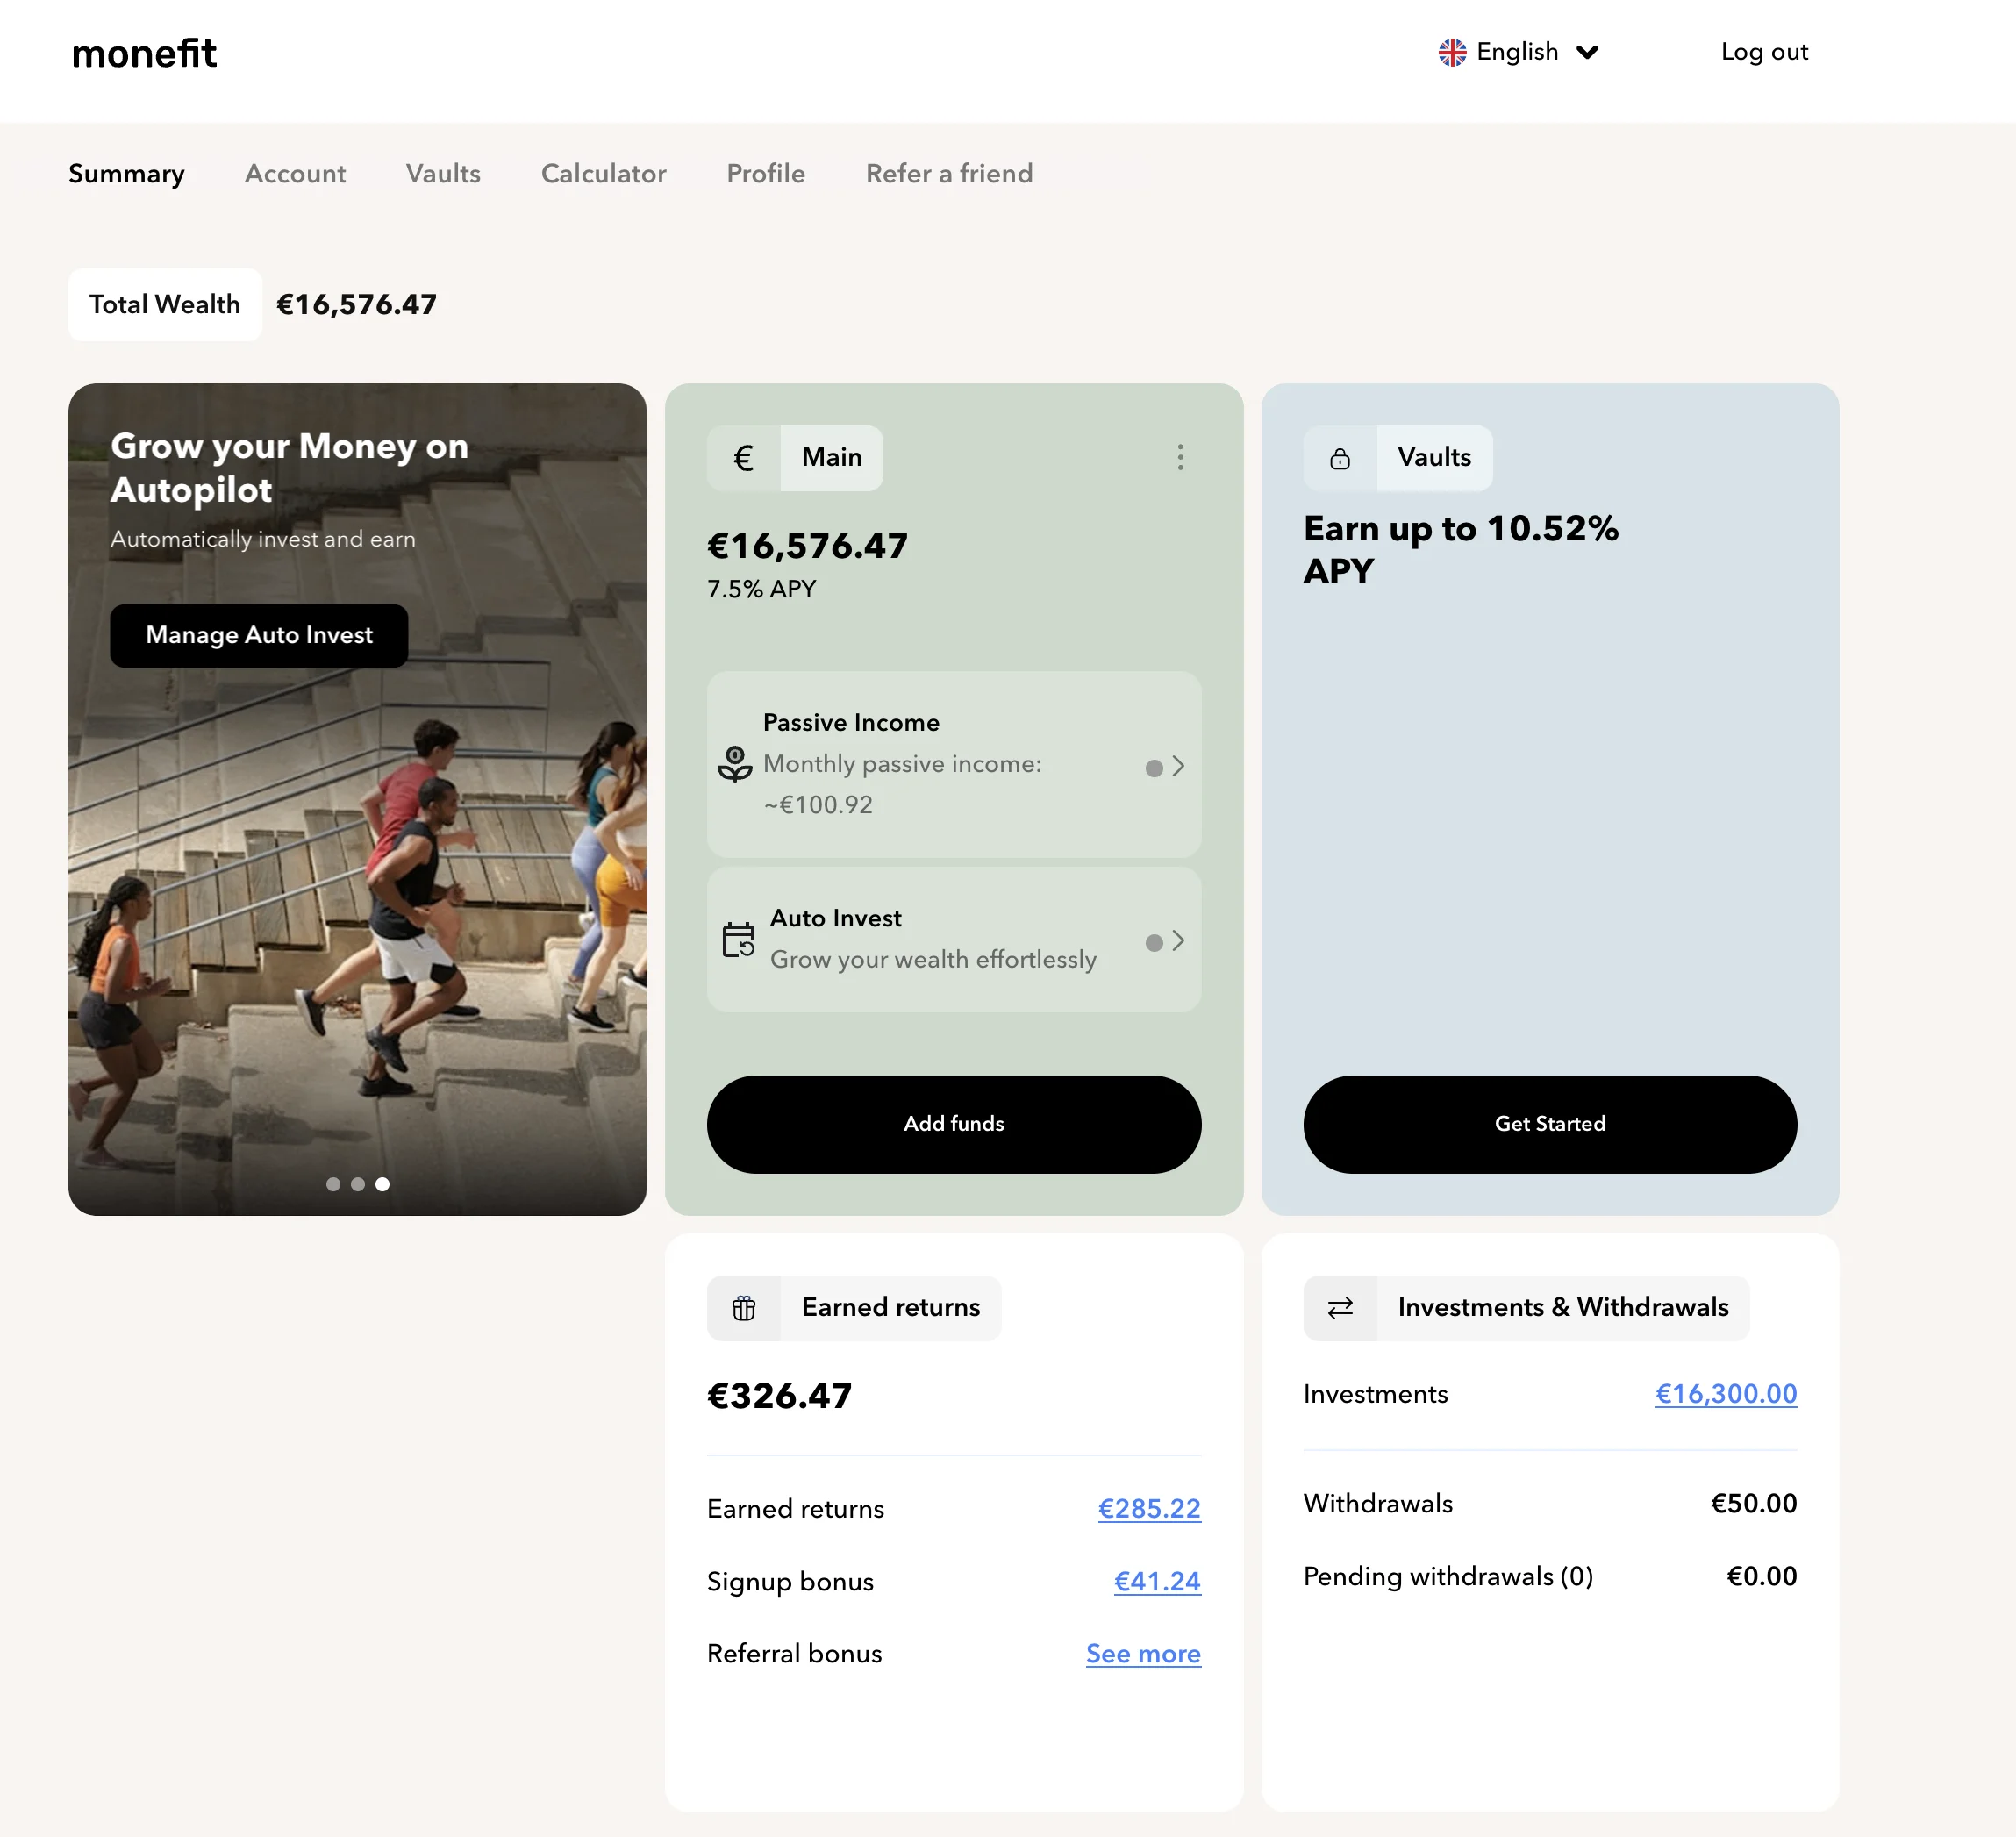This screenshot has height=1837, width=2016.
Task: Select the third carousel dot
Action: 382,1184
